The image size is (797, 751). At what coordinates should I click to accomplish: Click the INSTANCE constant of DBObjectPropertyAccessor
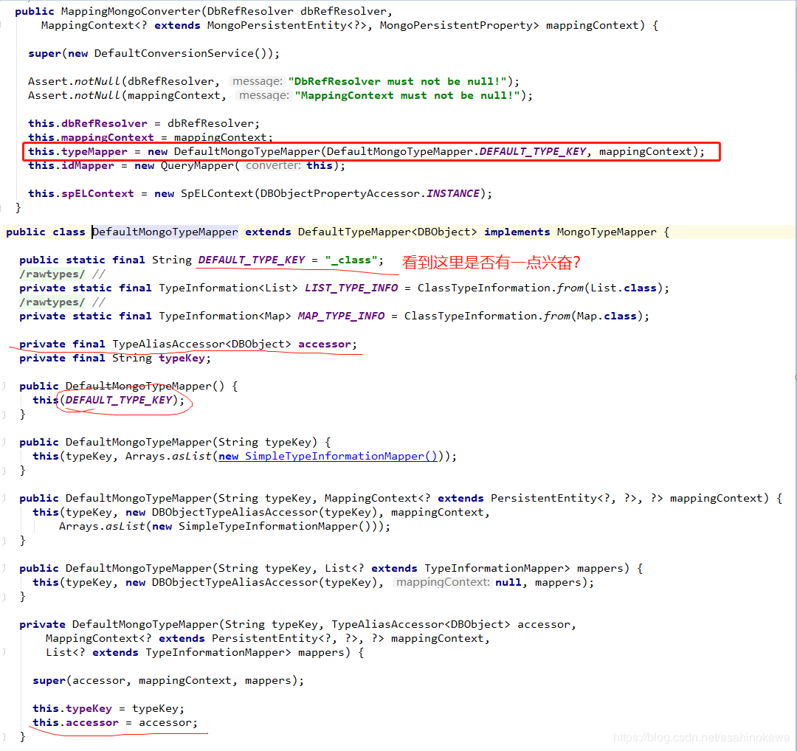[x=453, y=193]
